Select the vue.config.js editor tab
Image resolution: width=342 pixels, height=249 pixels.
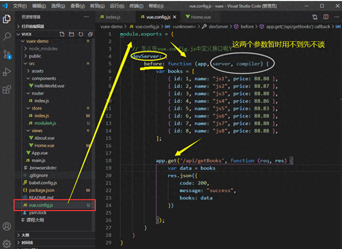(x=158, y=17)
